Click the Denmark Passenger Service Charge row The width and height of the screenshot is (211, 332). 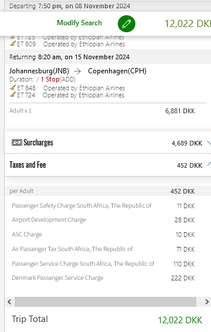103,278
